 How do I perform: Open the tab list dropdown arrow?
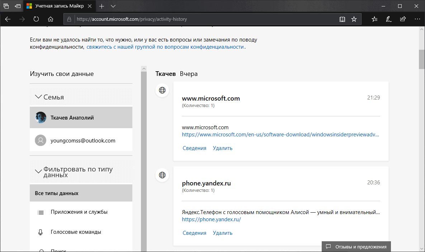pos(113,6)
